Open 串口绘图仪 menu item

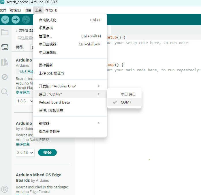tap(70, 52)
